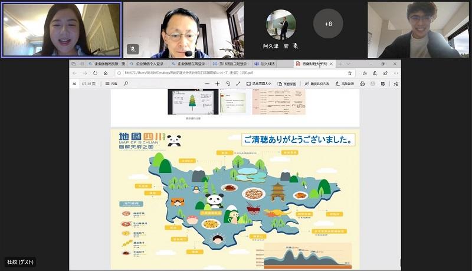Viewport: 472px width, 271px height.
Task: Pin the PDF toolbar
Action: tap(395, 84)
